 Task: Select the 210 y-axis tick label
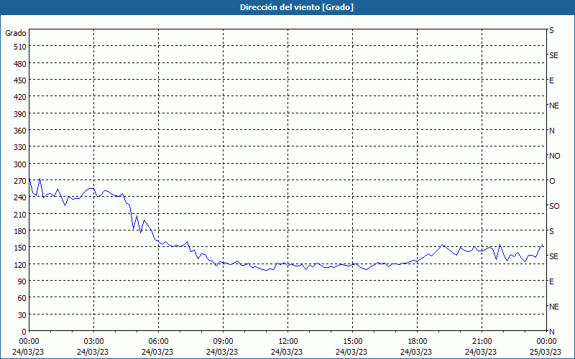tap(20, 214)
